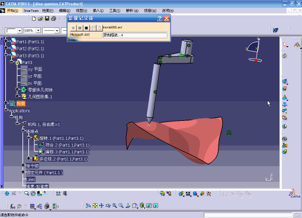The width and height of the screenshot is (302, 218).
Task: Click the Hide/Show icon
Action: pos(149,206)
